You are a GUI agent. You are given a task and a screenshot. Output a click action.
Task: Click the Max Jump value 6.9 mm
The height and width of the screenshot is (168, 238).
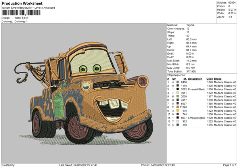point(191,68)
